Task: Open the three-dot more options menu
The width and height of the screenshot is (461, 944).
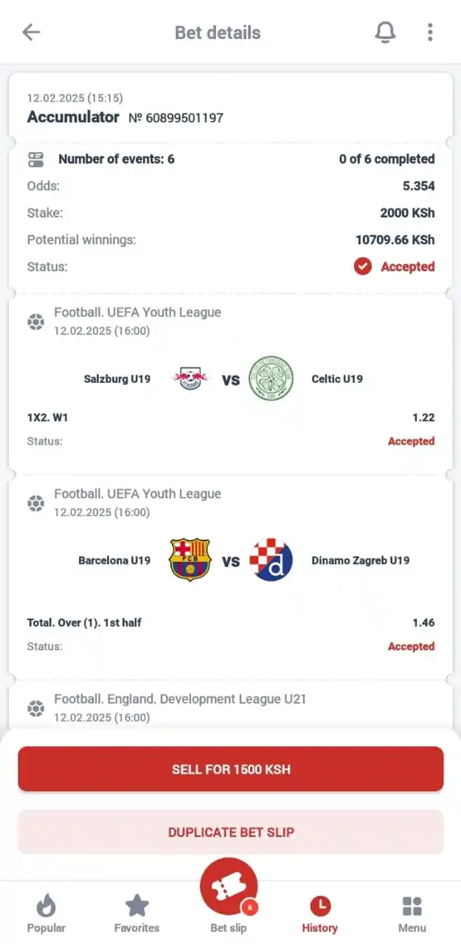Action: tap(430, 32)
